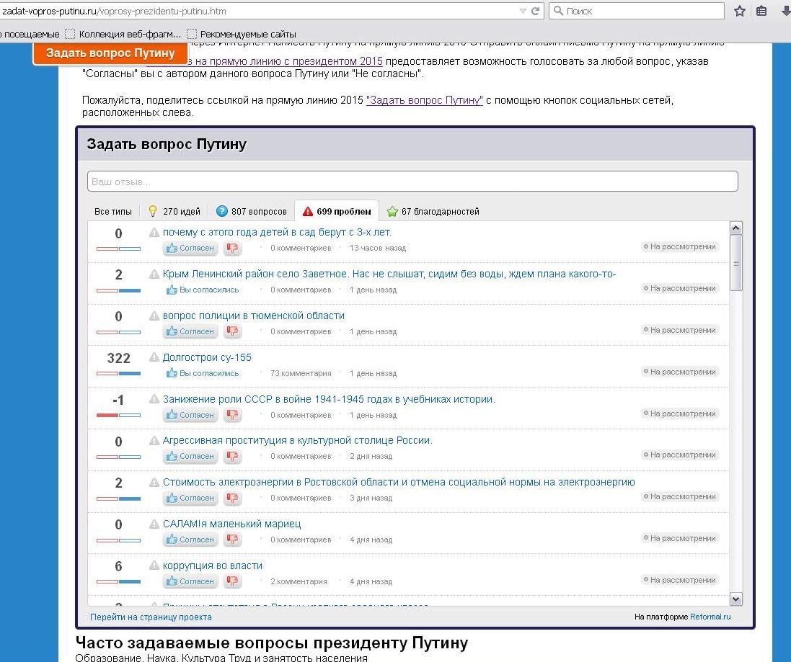791x662 pixels.
Task: Thumbs-down the Tyumen police question
Action: tap(233, 331)
